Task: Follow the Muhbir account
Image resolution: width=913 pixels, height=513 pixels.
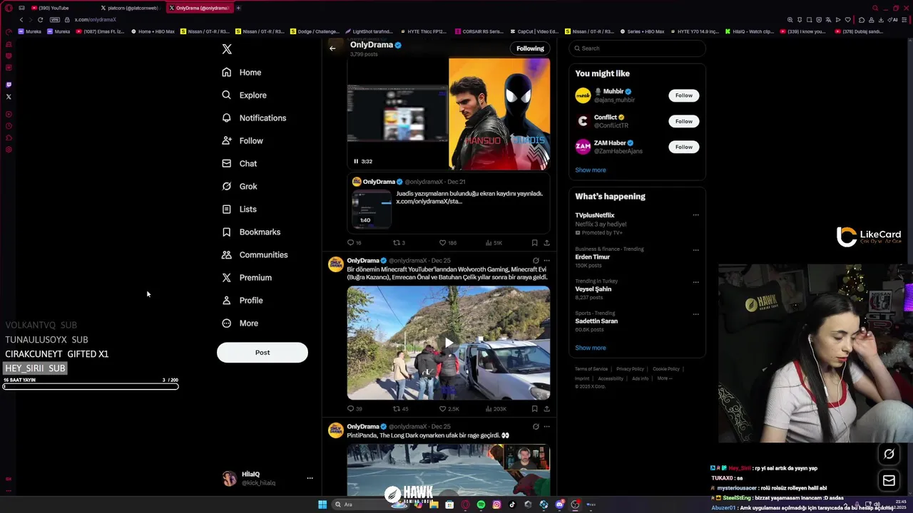Action: point(683,95)
